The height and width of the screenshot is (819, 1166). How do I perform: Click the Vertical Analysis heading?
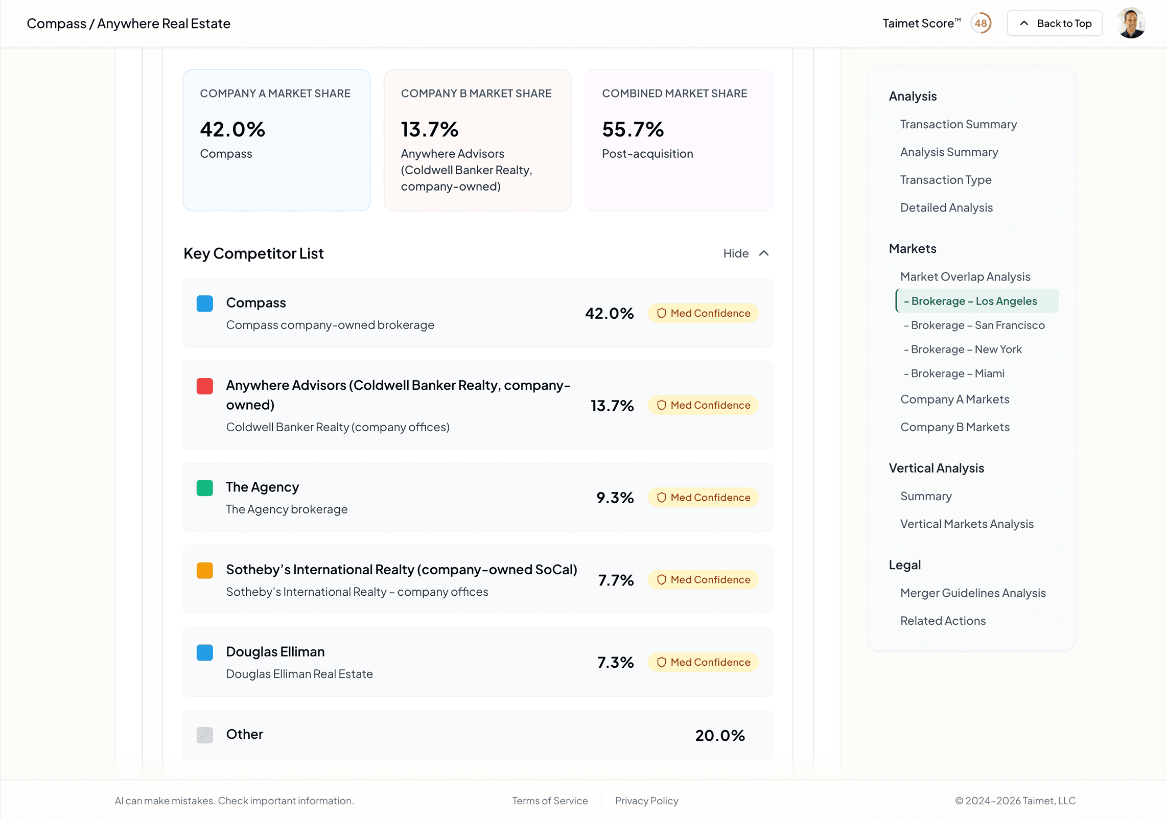click(x=936, y=468)
